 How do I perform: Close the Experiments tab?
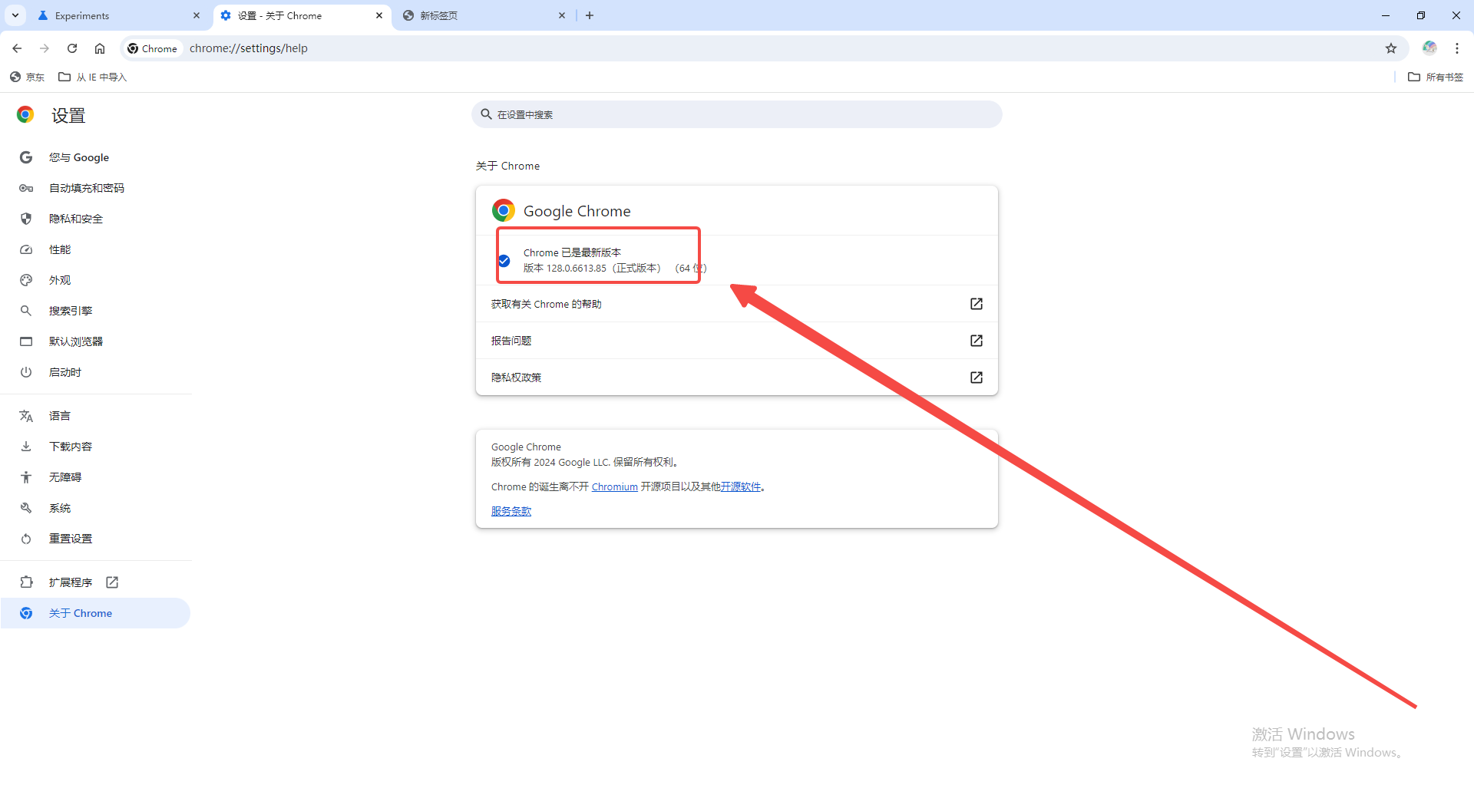pyautogui.click(x=197, y=15)
